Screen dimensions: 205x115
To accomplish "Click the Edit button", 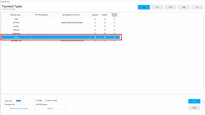I will pyautogui.click(x=157, y=7).
